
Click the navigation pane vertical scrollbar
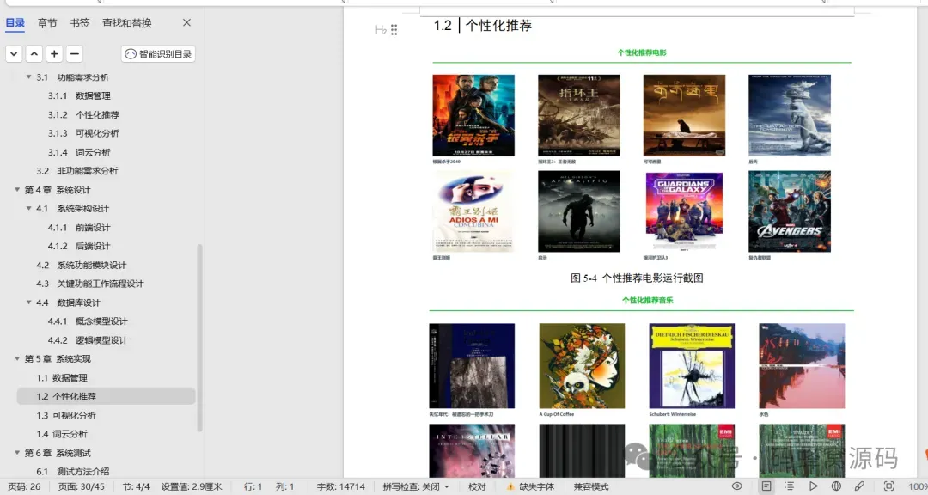pos(199,338)
